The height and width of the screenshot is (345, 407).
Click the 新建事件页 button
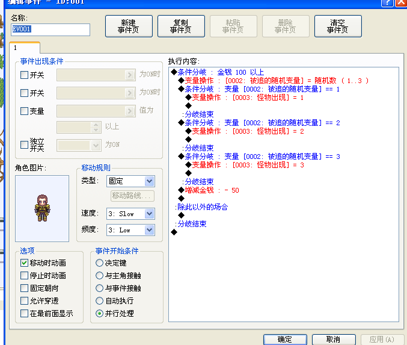tap(129, 26)
